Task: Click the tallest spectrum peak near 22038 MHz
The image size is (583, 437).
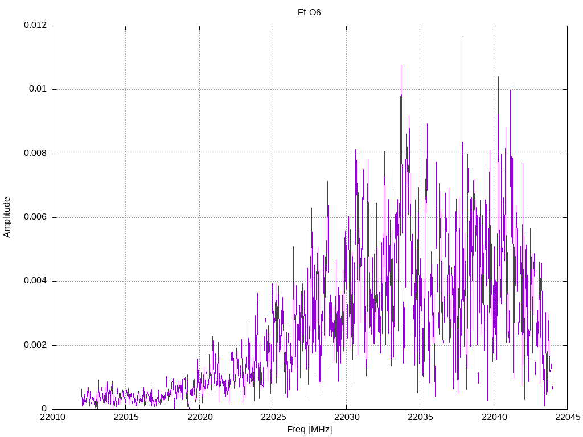Action: [x=463, y=39]
